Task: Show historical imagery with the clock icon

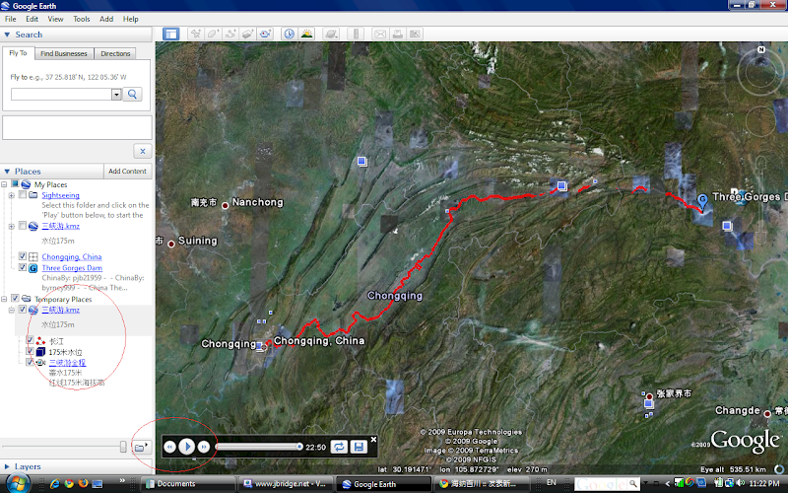Action: (x=289, y=35)
